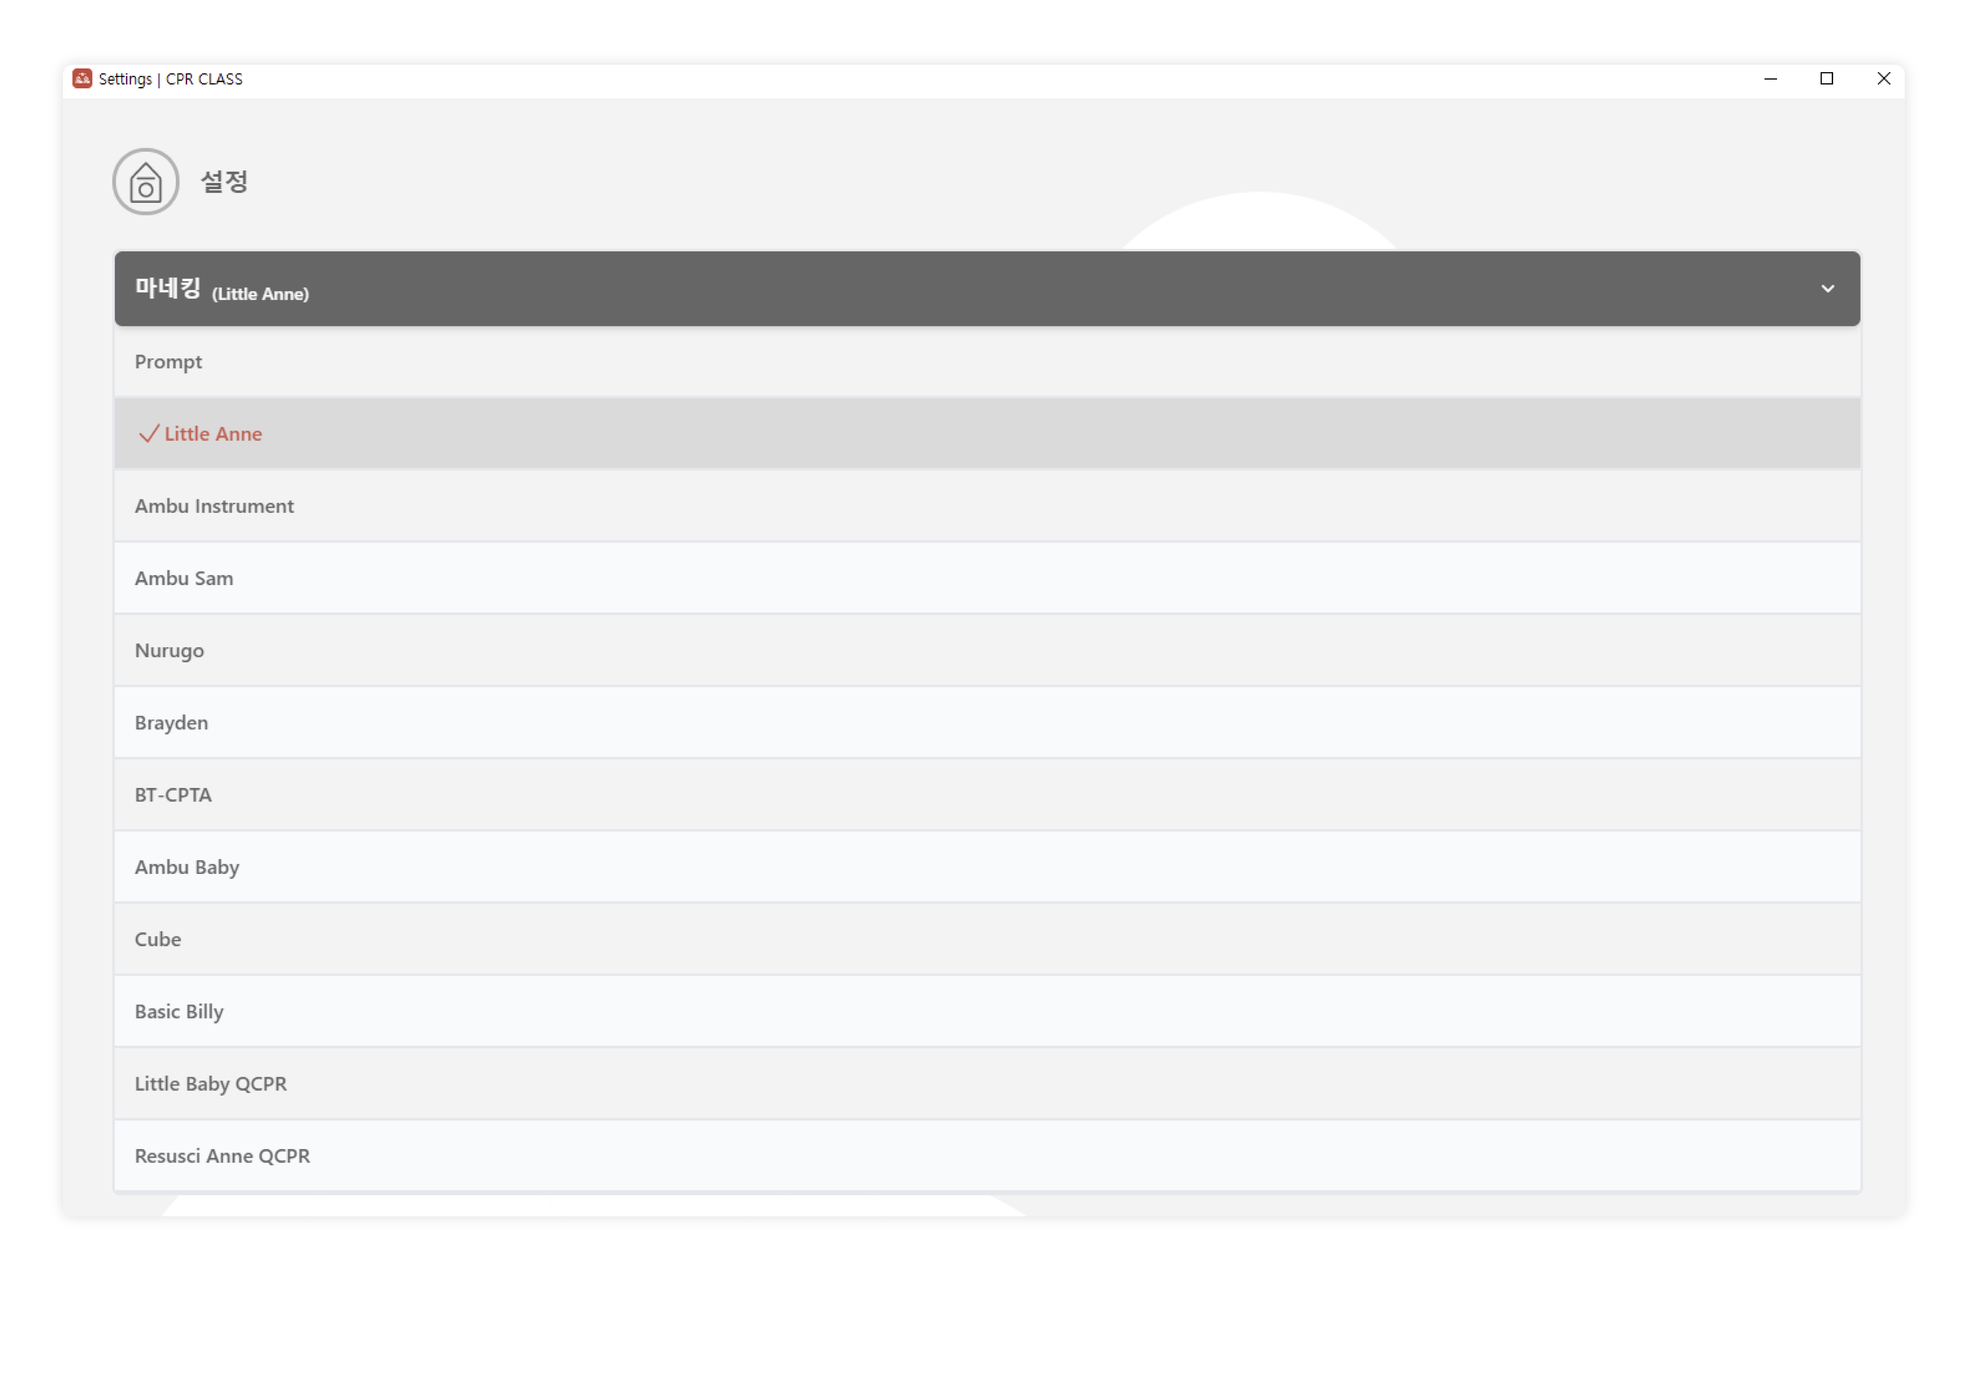Collapse the manikin dropdown chevron
Image resolution: width=1968 pixels, height=1379 pixels.
1827,289
